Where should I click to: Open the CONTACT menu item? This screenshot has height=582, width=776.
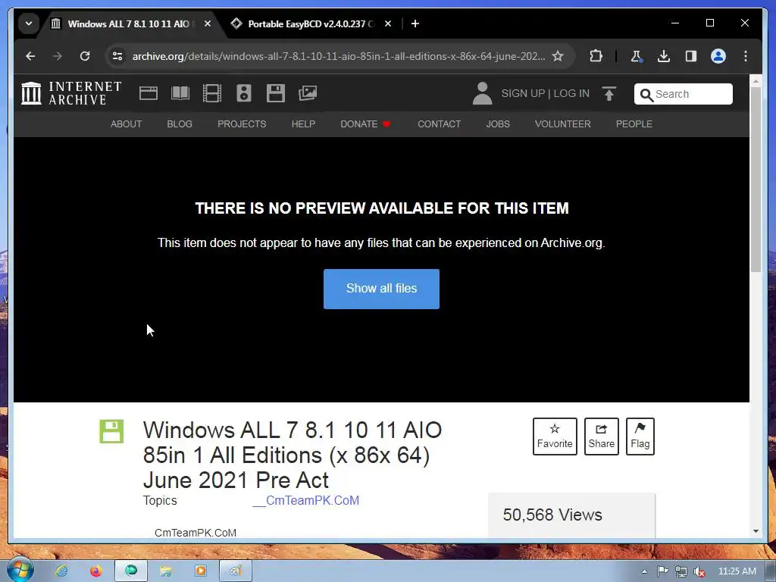pyautogui.click(x=439, y=124)
